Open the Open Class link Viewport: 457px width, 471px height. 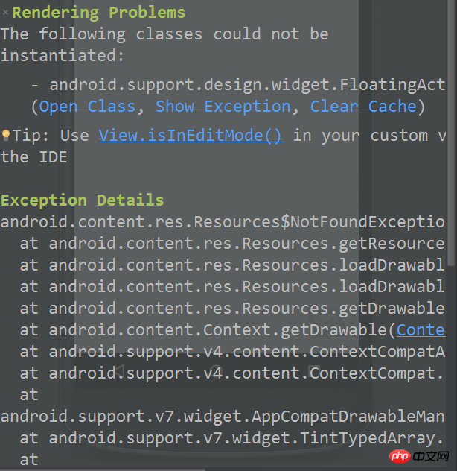pos(87,107)
